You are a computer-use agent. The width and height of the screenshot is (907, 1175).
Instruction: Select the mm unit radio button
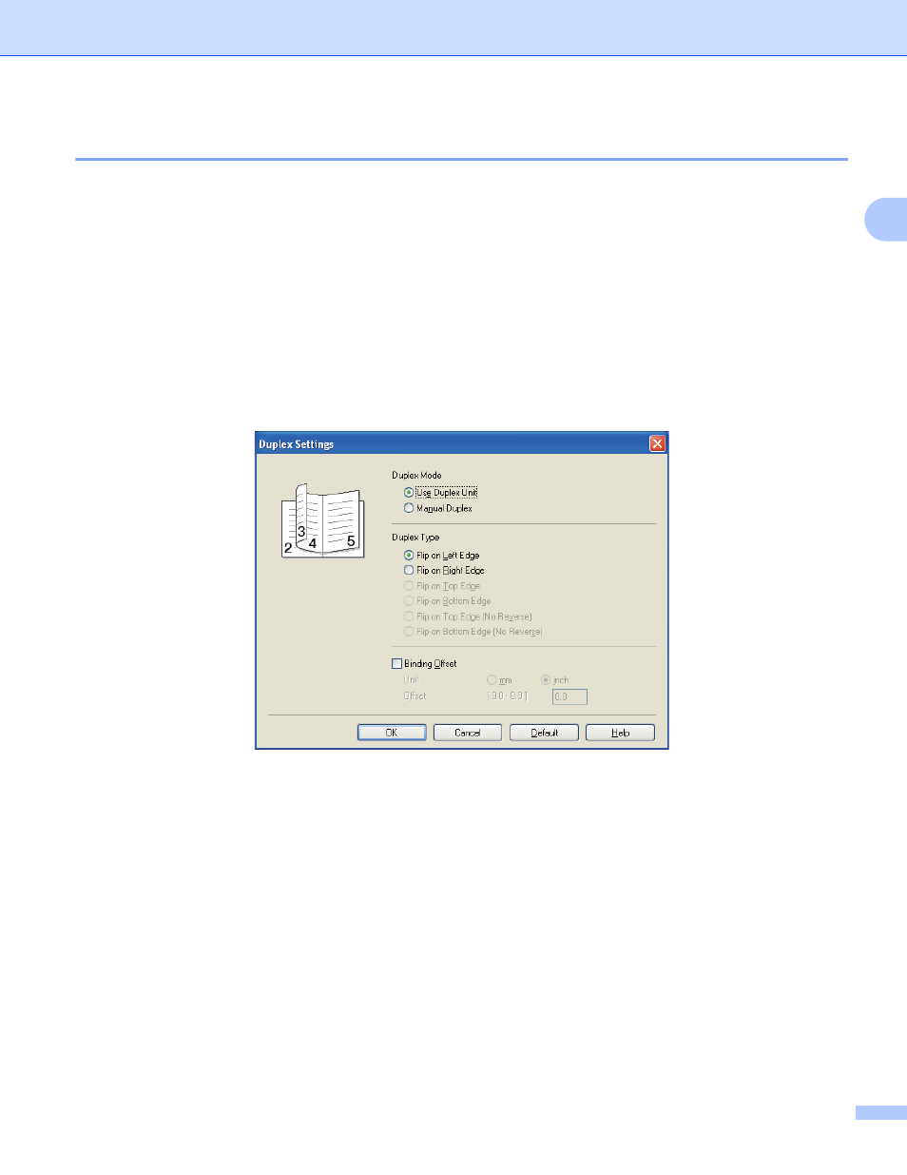point(492,679)
